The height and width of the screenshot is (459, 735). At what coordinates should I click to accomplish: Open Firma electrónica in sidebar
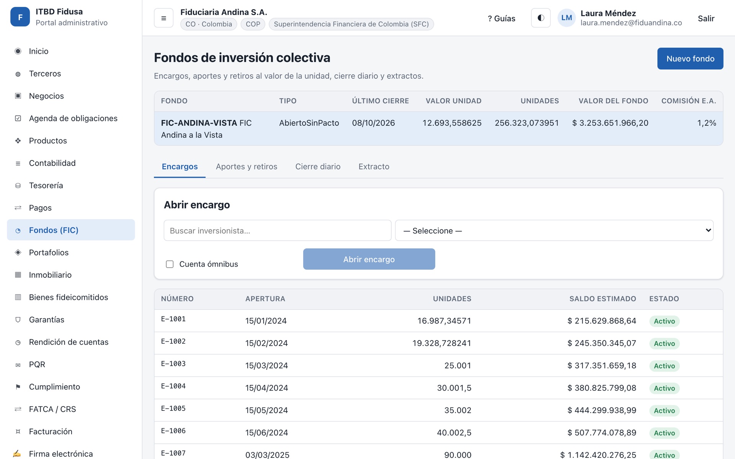click(71, 454)
